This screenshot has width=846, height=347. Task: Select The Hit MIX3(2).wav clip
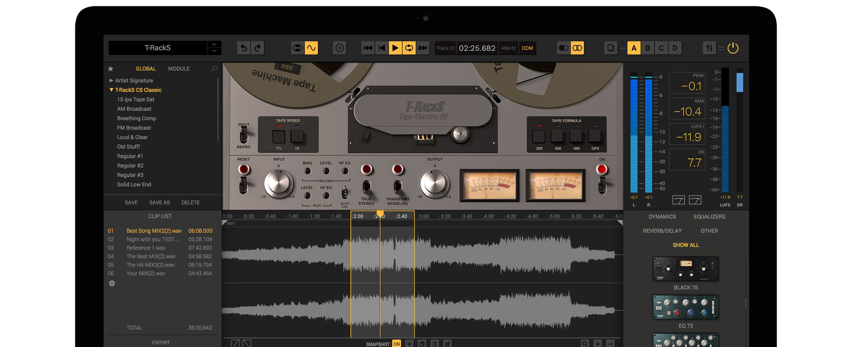click(x=160, y=265)
